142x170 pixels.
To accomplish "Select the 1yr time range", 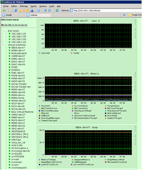I will click(x=26, y=25).
